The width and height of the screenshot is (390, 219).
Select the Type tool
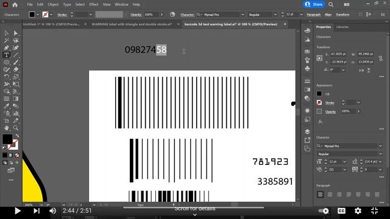pyautogui.click(x=7, y=55)
